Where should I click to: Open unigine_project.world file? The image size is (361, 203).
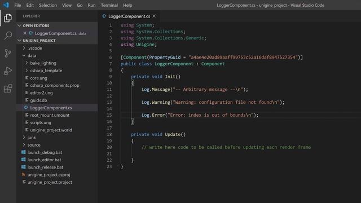[x=51, y=130]
